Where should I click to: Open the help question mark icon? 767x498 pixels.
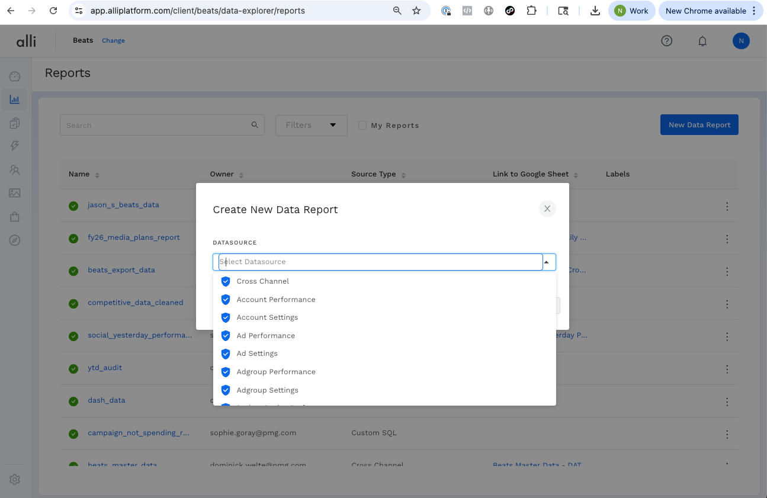pos(666,41)
